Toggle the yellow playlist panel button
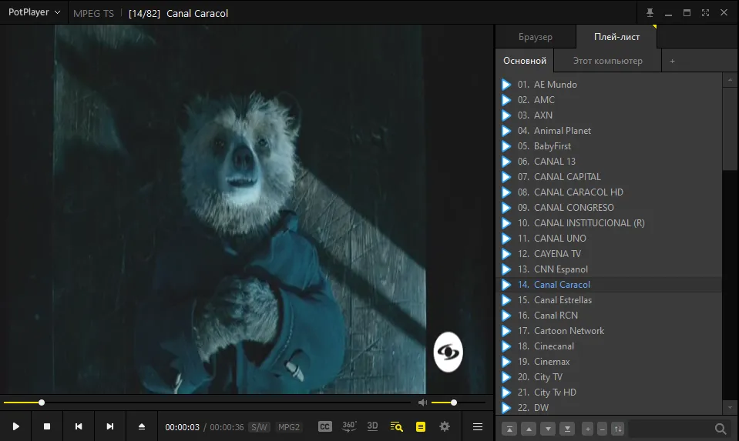This screenshot has width=739, height=441. click(x=421, y=426)
